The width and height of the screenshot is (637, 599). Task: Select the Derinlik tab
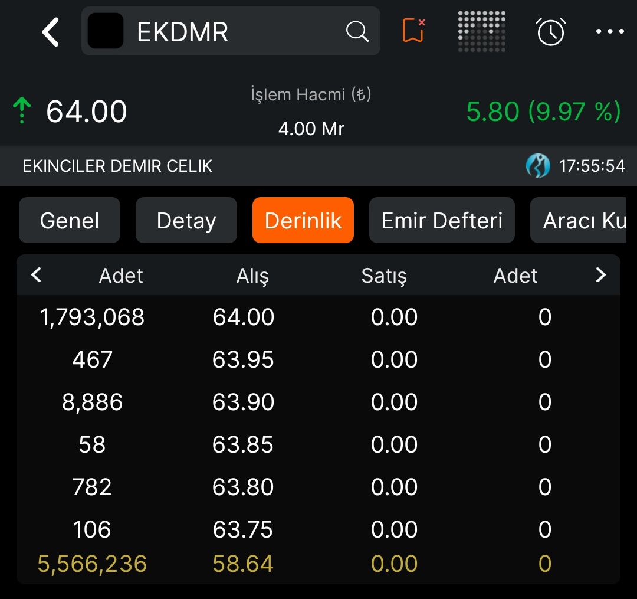[303, 220]
